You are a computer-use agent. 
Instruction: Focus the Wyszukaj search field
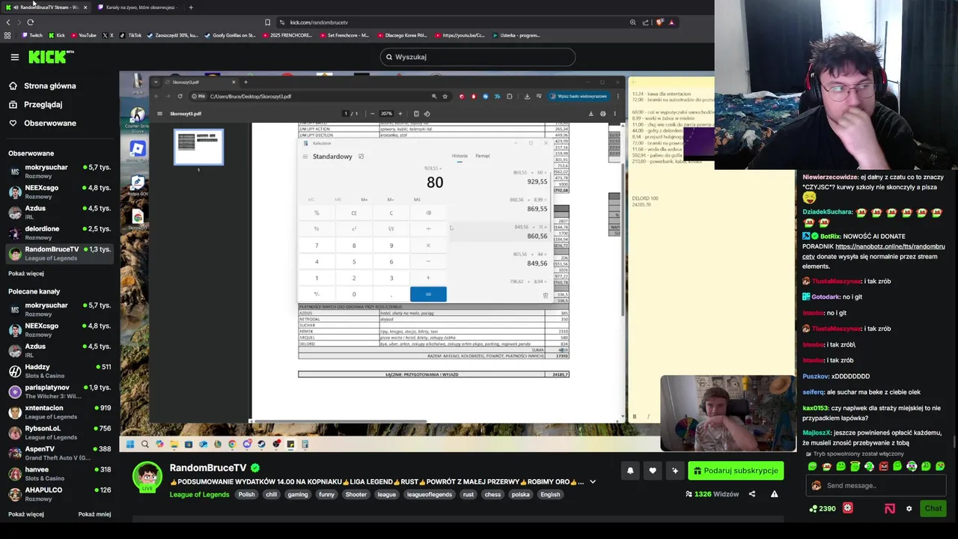click(477, 57)
